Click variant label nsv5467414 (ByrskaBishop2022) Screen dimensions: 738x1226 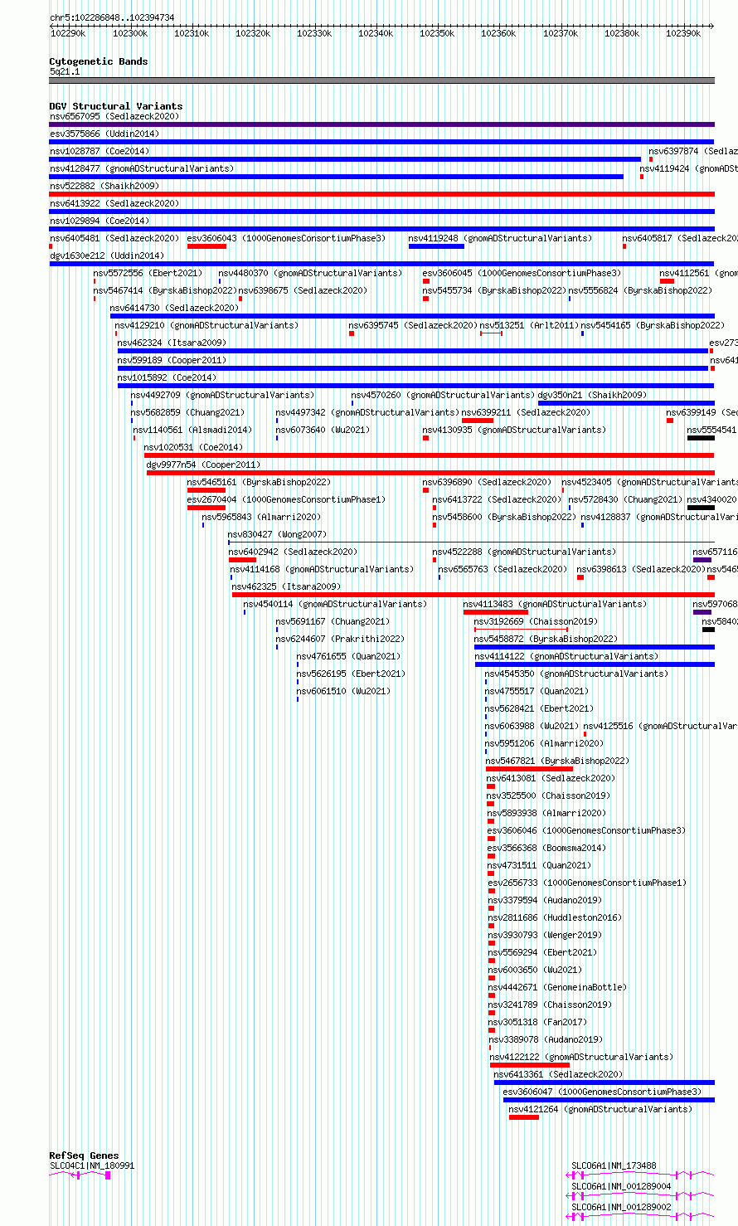[x=165, y=291]
